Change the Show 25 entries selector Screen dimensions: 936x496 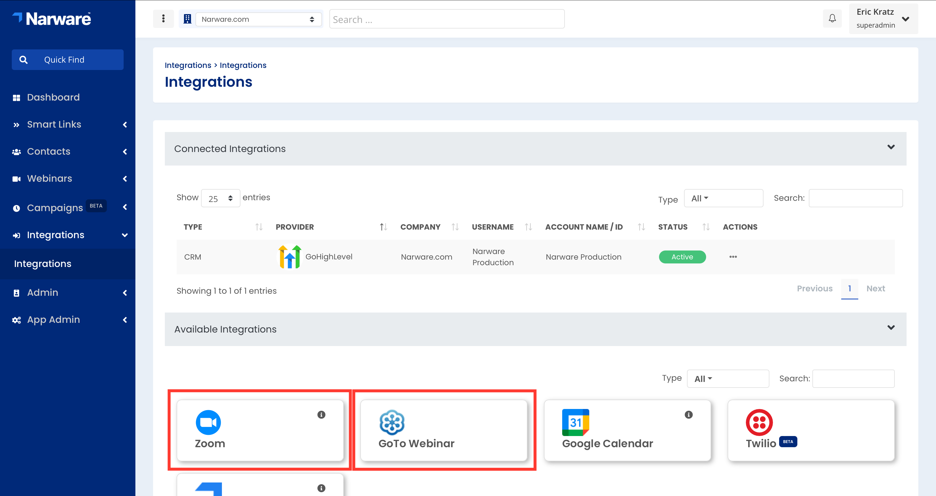tap(220, 198)
